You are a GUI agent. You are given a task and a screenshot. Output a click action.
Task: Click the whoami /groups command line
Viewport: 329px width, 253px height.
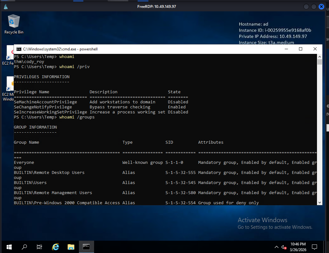(54, 117)
